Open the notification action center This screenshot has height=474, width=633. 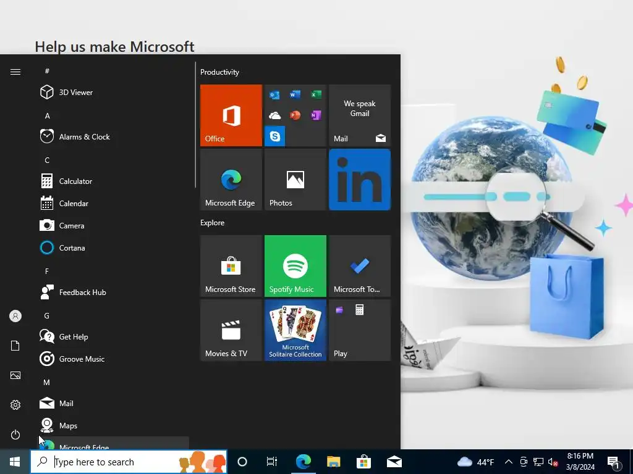coord(614,462)
